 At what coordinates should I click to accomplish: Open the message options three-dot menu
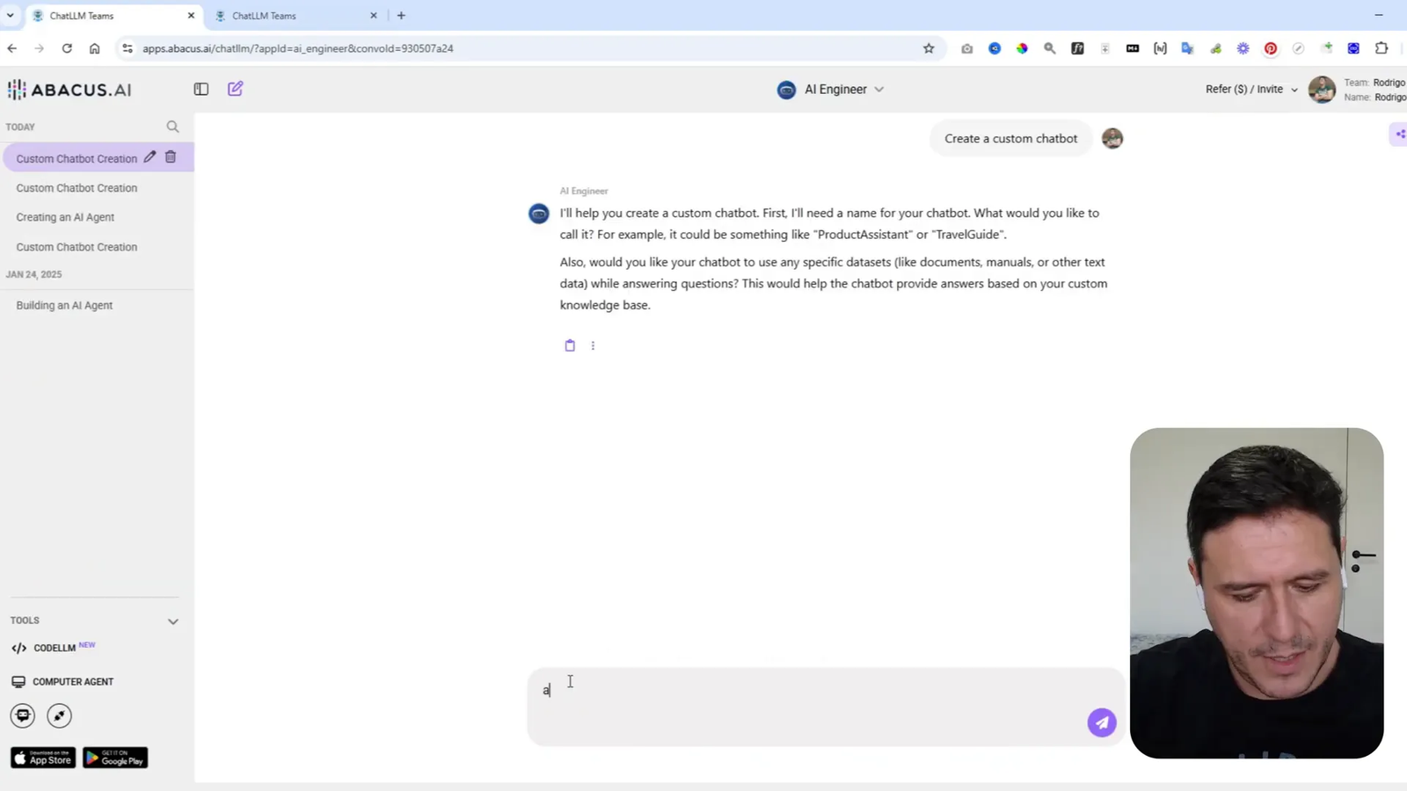tap(593, 345)
